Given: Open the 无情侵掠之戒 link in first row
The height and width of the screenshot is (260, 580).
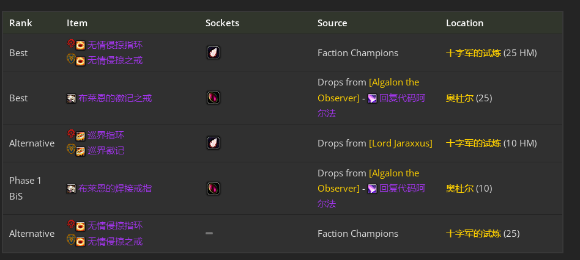Looking at the screenshot, I should 115,60.
